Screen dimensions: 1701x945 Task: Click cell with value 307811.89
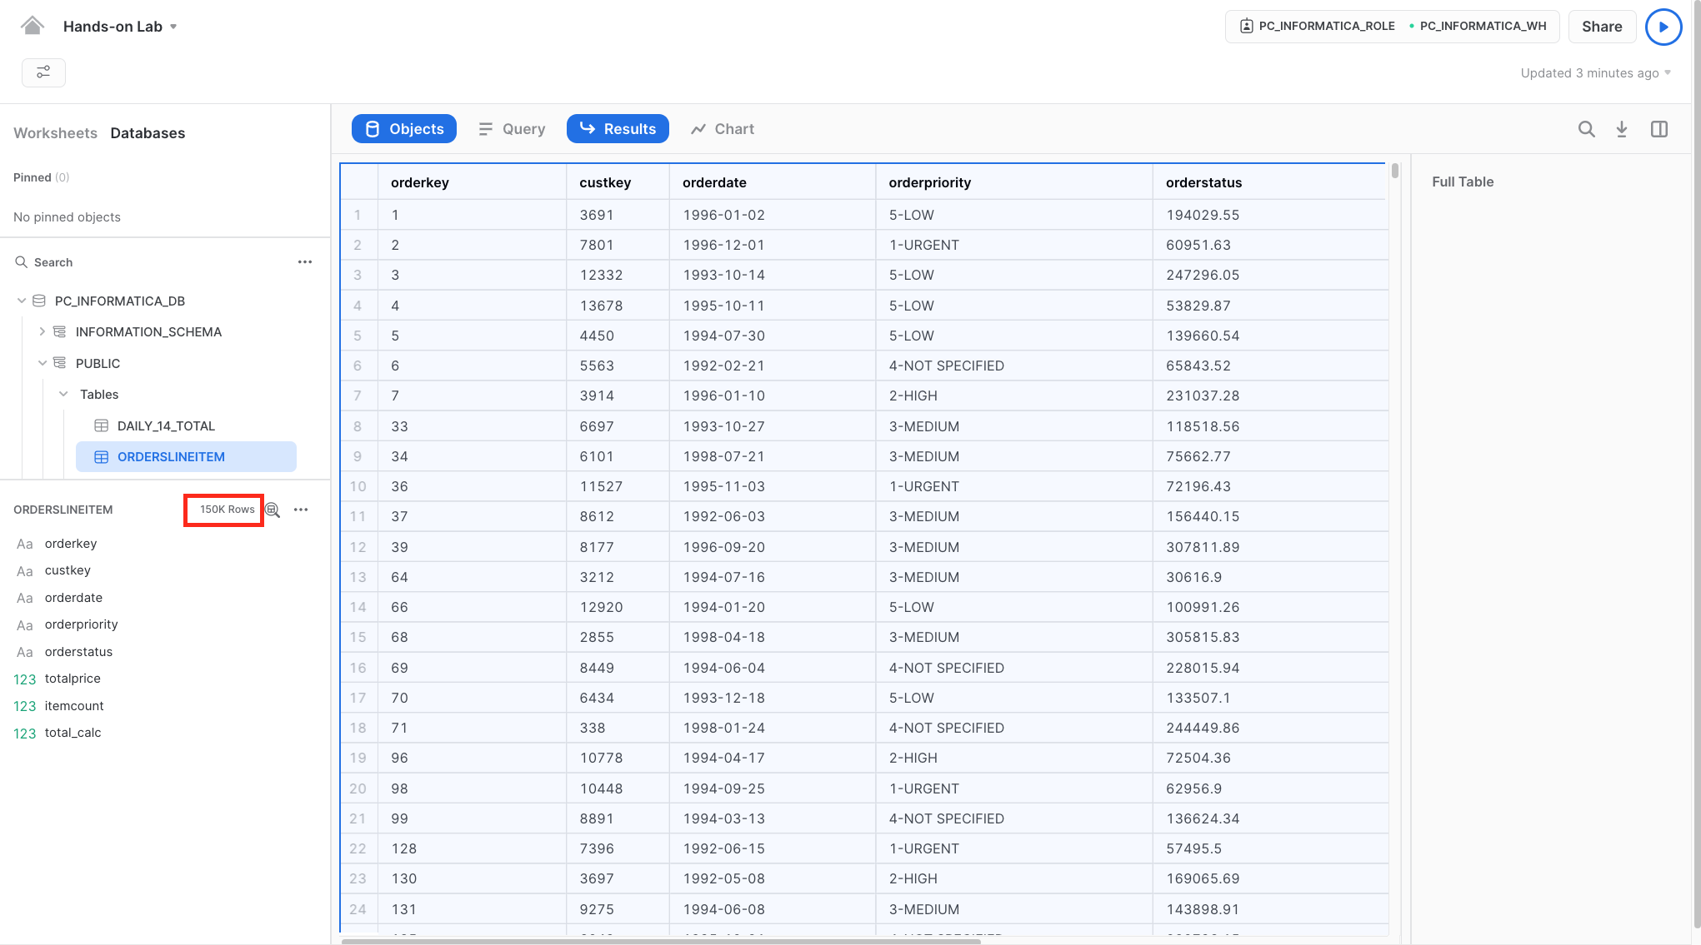tap(1269, 547)
